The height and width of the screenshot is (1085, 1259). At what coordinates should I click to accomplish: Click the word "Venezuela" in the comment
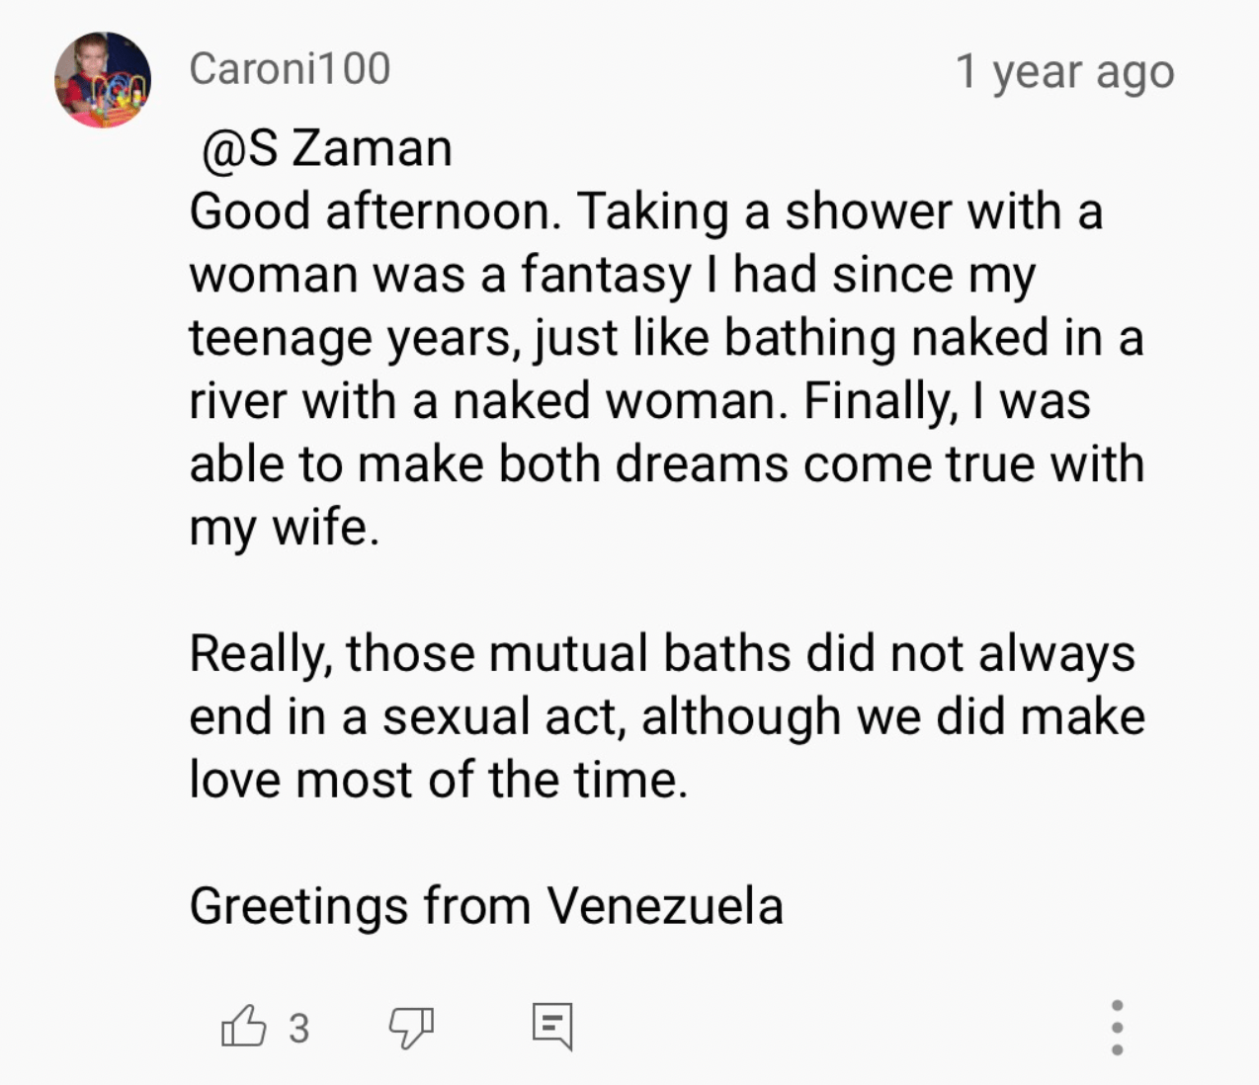coord(665,905)
